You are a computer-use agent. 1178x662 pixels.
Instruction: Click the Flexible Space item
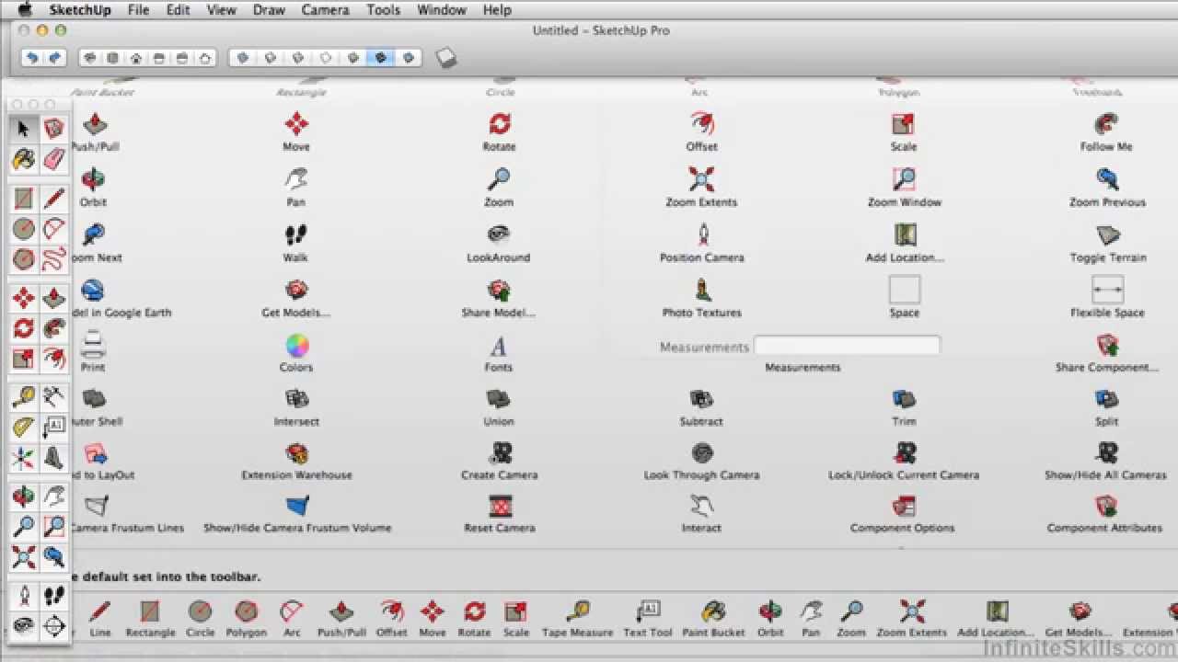point(1107,290)
